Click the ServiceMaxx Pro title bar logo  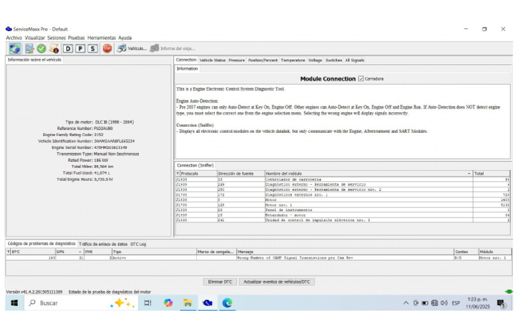pos(9,29)
